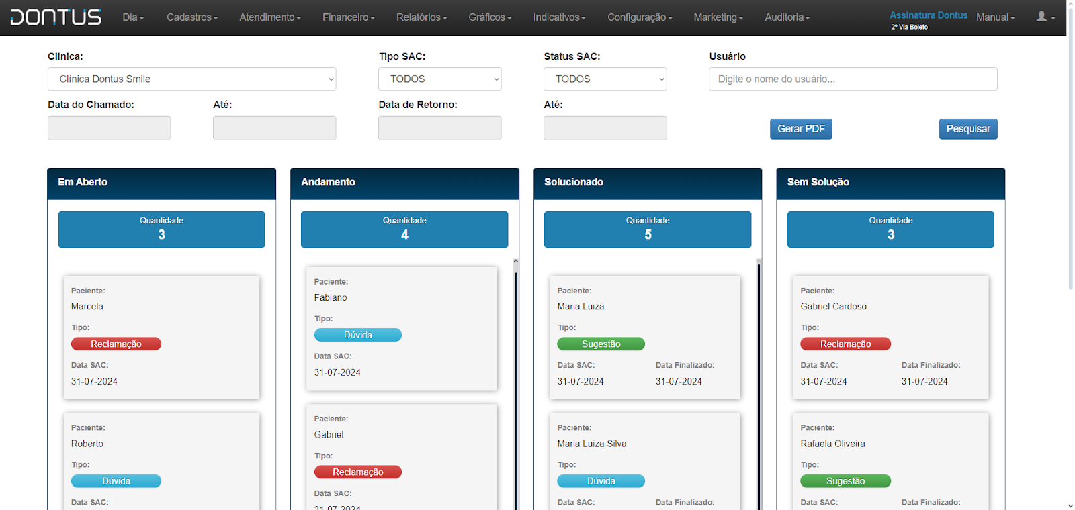Click Quantidade 3 box under Sem Solução

[x=891, y=229]
